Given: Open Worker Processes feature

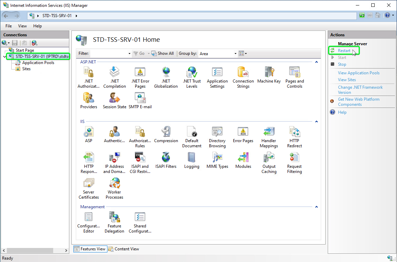Looking at the screenshot, I should tap(115, 188).
